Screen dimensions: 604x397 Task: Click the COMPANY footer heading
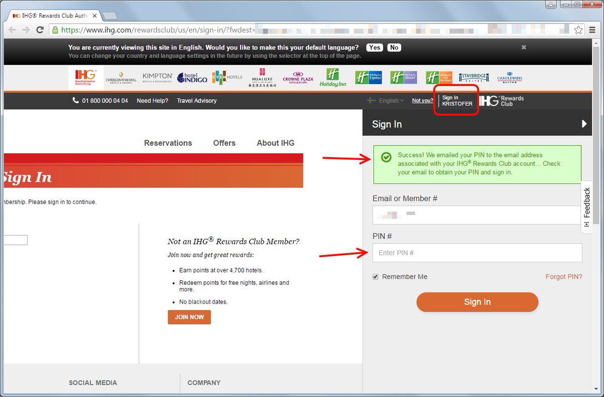pyautogui.click(x=204, y=383)
